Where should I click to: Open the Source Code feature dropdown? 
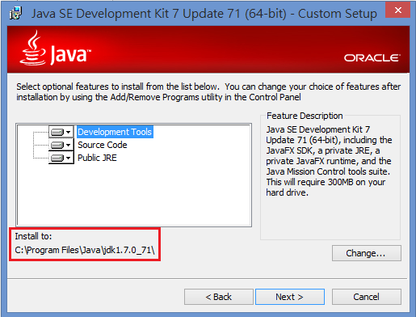point(61,145)
